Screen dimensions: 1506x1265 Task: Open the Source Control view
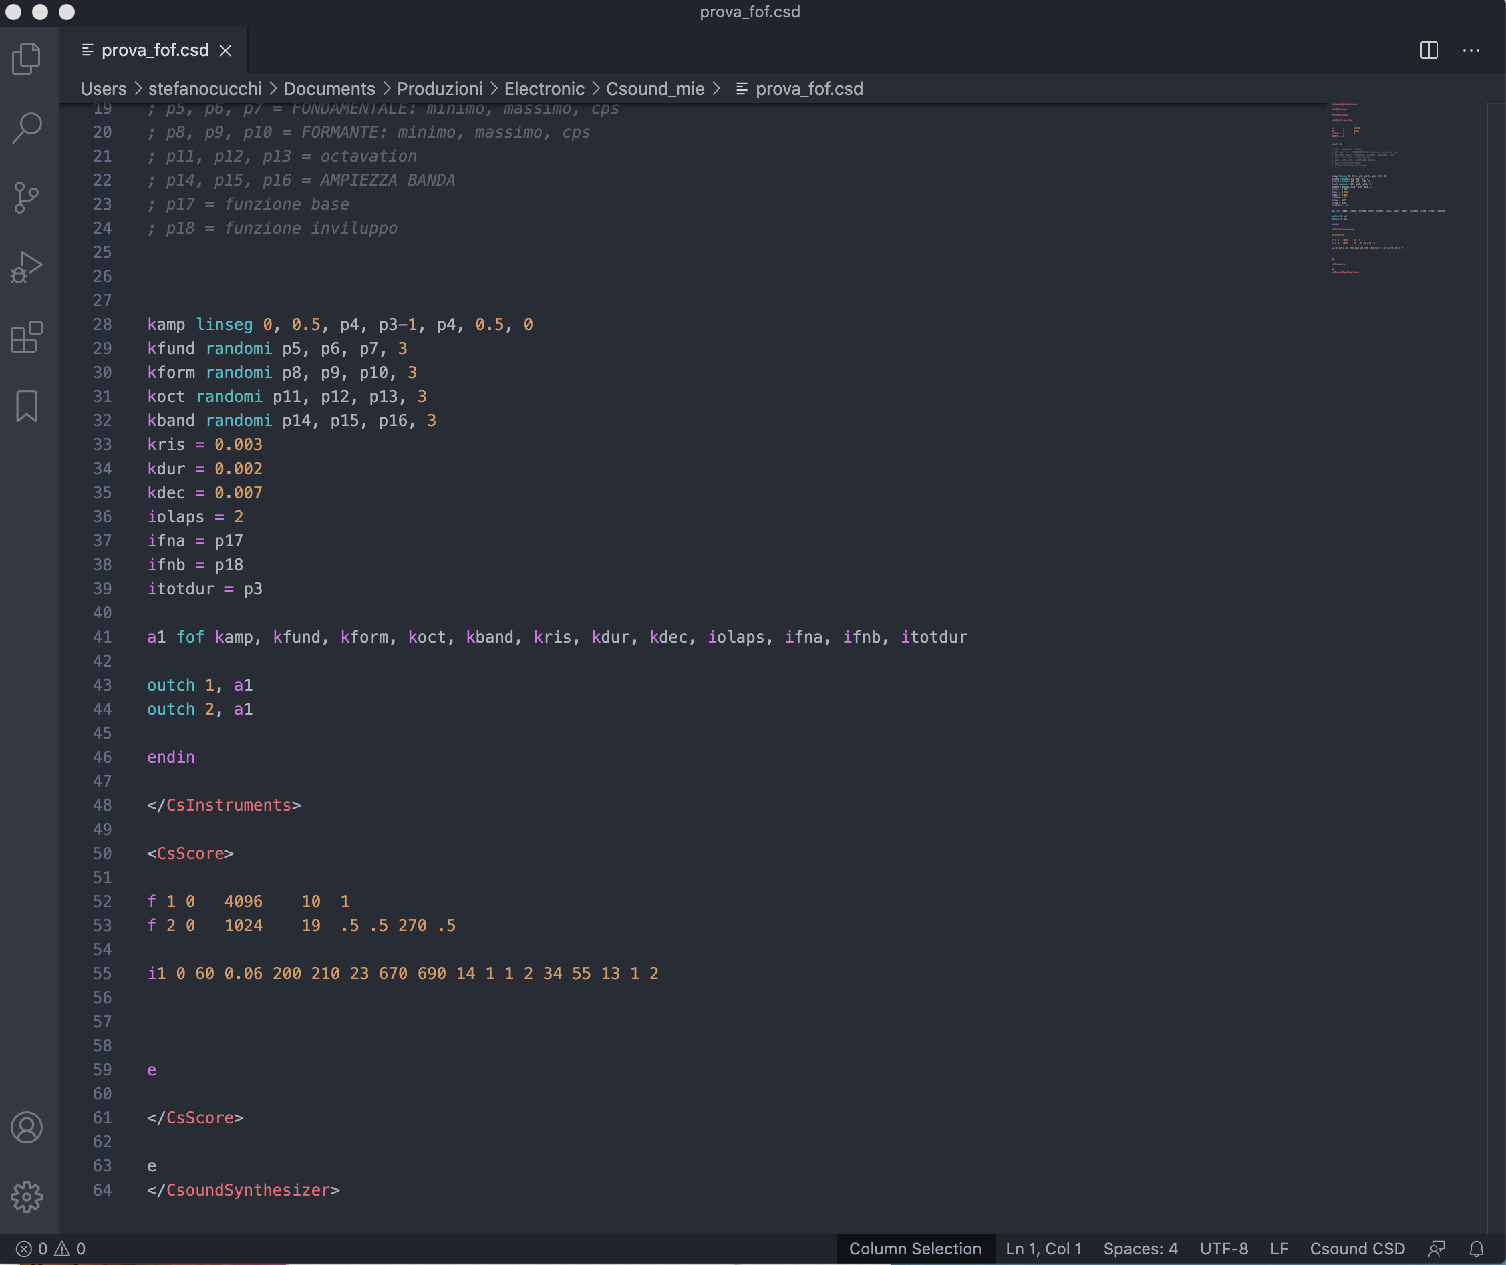point(27,197)
